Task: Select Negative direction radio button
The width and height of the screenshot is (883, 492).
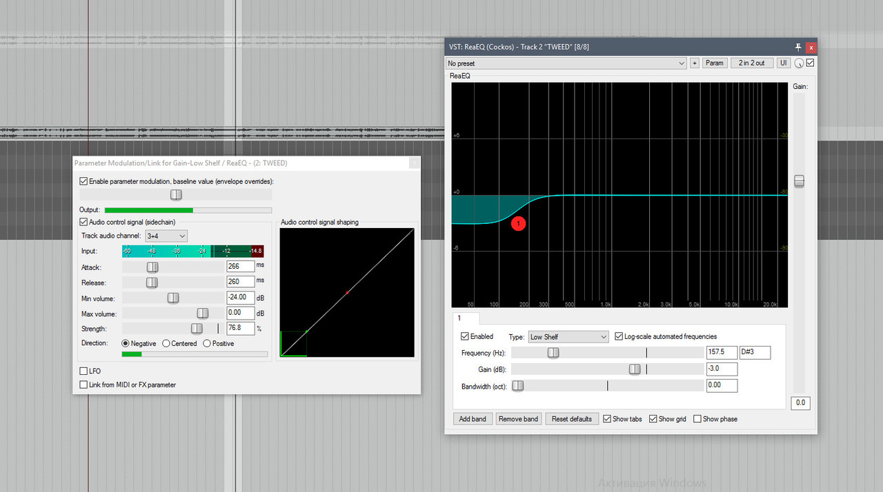Action: click(126, 343)
